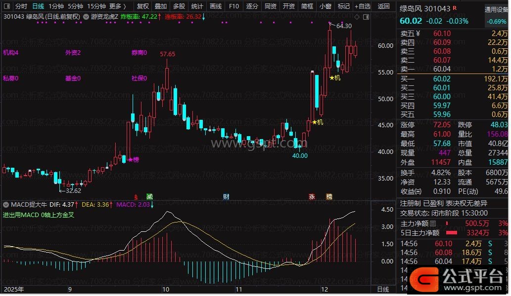Click the pin icon at top-left corner

pyautogui.click(x=6, y=6)
